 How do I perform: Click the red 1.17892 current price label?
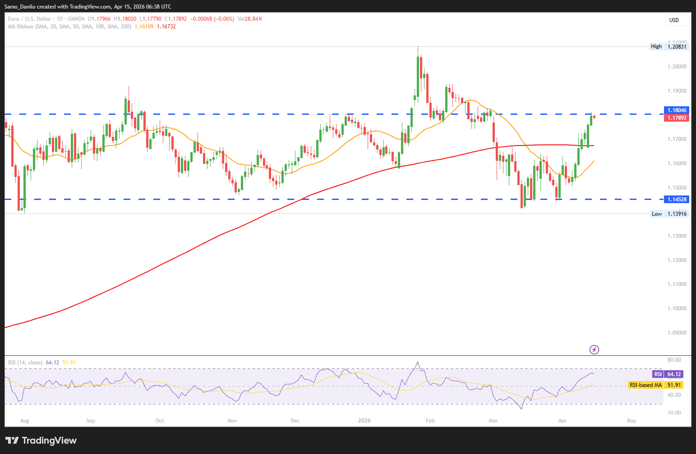click(x=677, y=118)
